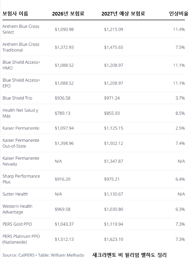The image size is (191, 258).
Task: Click the Sutter Health plan name
Action: (15, 194)
